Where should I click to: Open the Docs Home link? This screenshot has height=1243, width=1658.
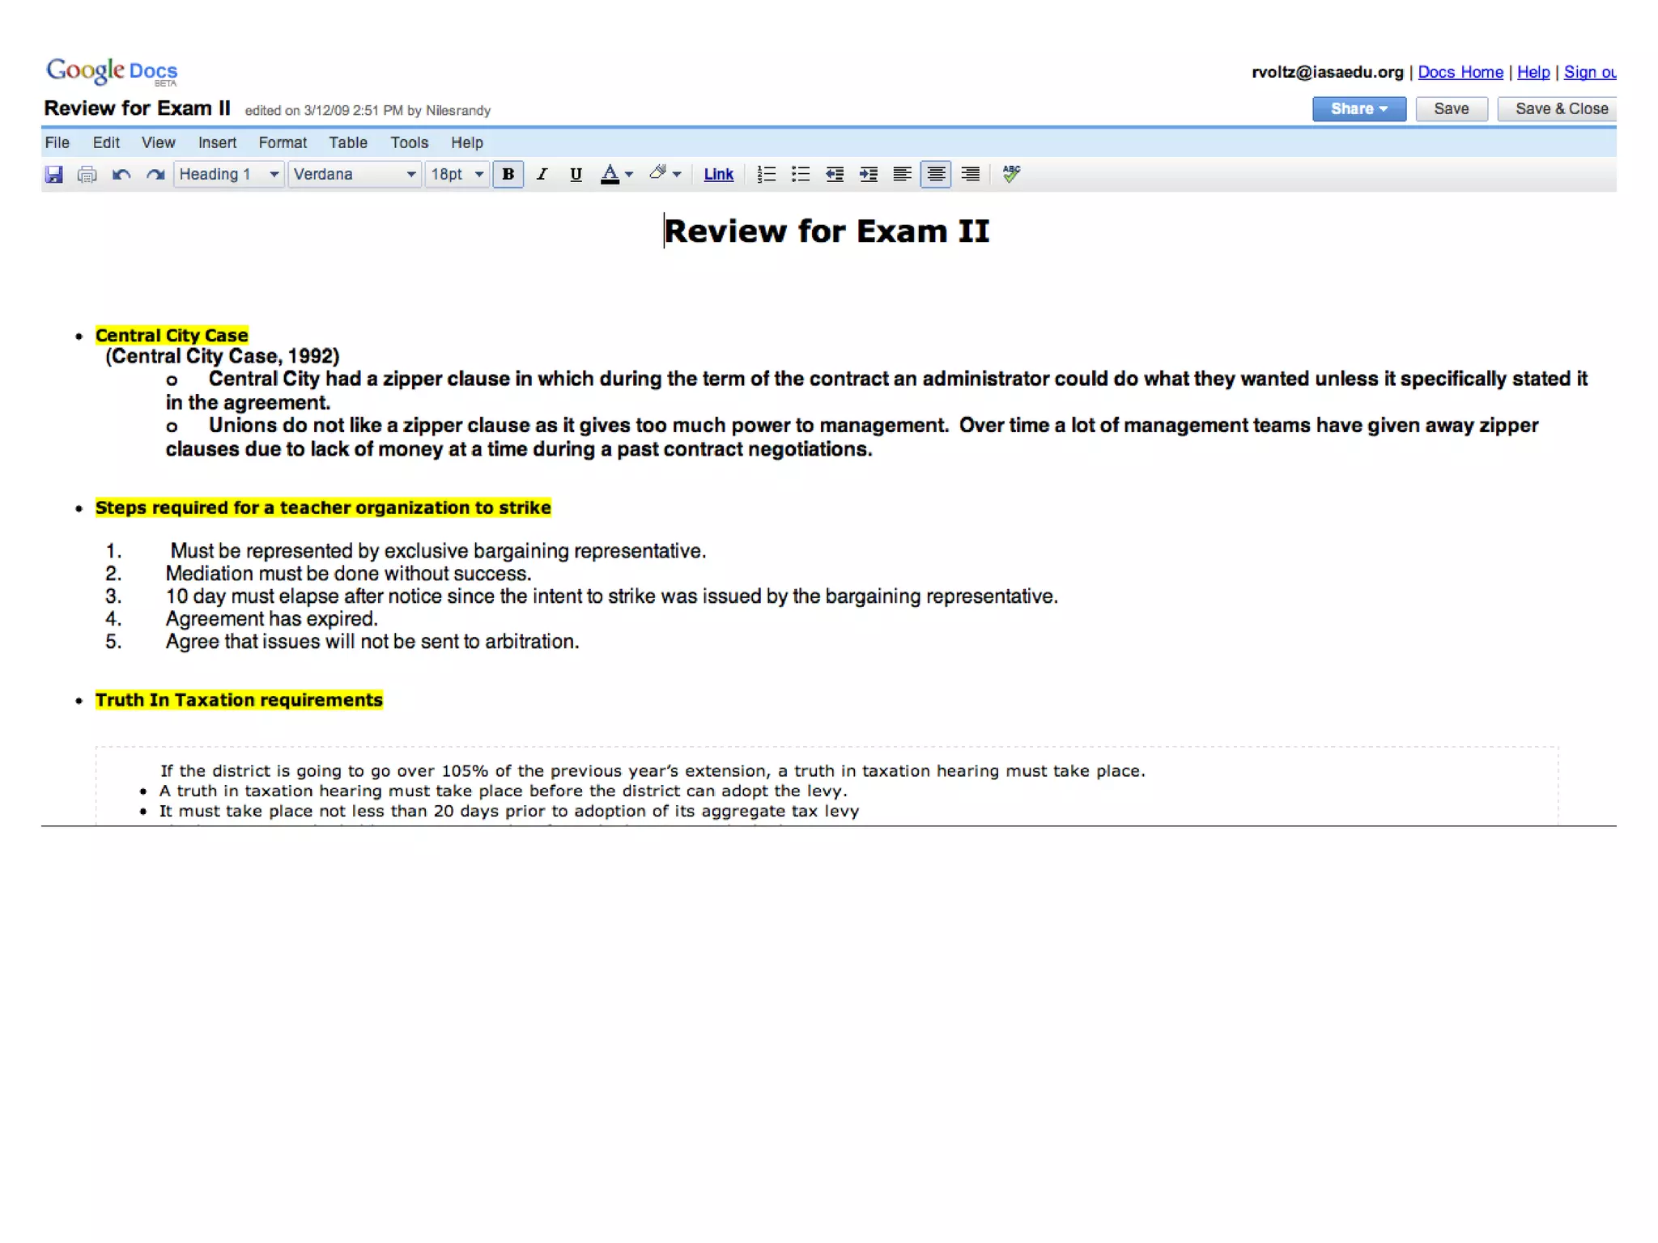(x=1460, y=72)
